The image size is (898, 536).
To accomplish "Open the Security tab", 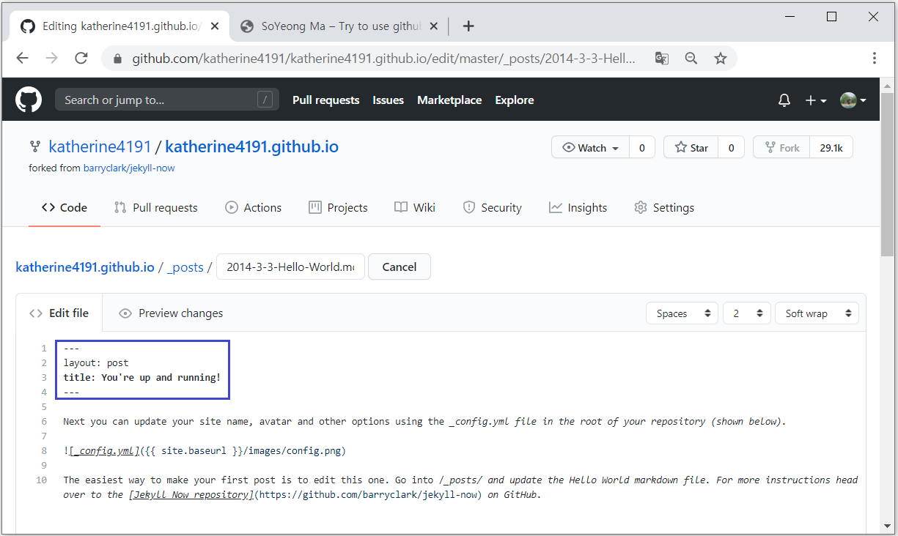I will pyautogui.click(x=492, y=207).
